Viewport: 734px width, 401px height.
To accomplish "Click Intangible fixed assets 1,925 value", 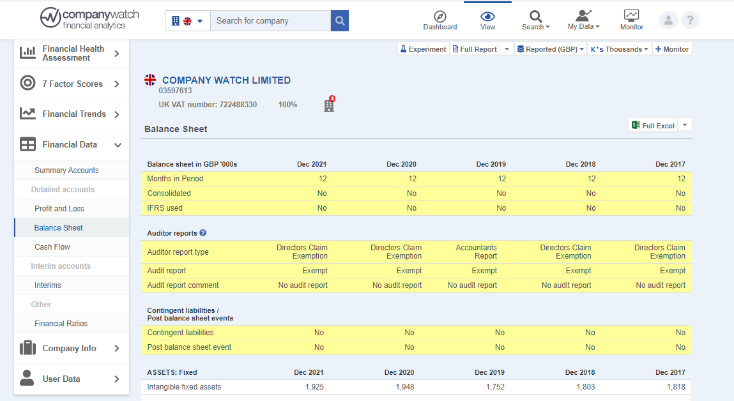I will (314, 387).
